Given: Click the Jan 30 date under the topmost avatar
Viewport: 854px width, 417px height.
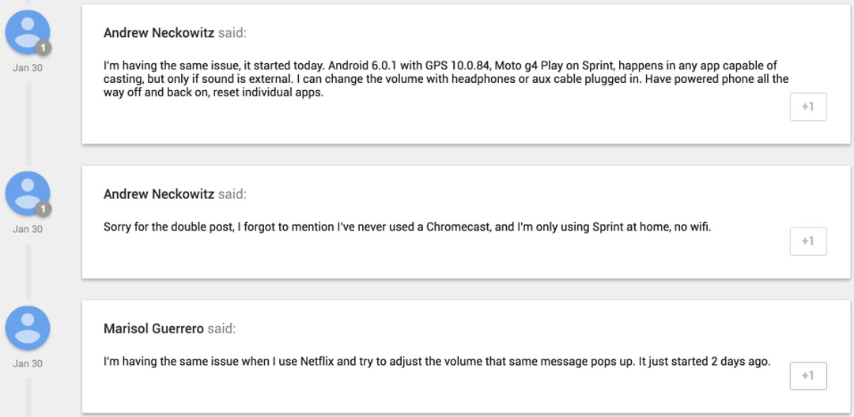Looking at the screenshot, I should pos(28,68).
